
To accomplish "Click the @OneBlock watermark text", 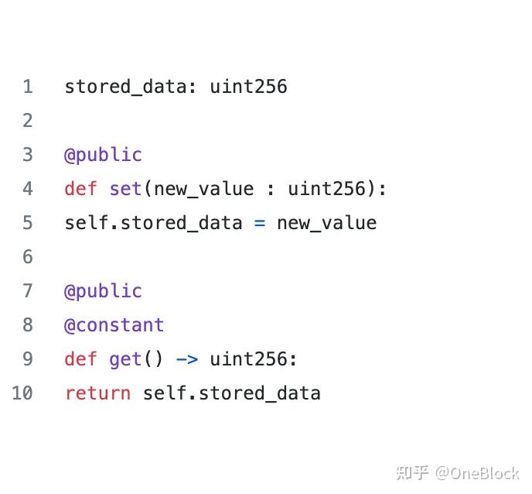I will (x=477, y=473).
